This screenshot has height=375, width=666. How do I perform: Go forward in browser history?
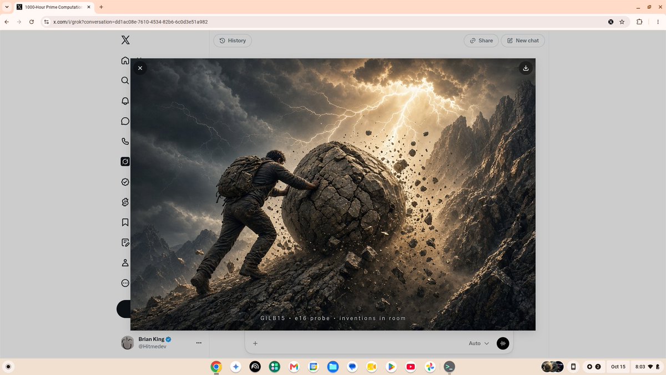click(19, 22)
